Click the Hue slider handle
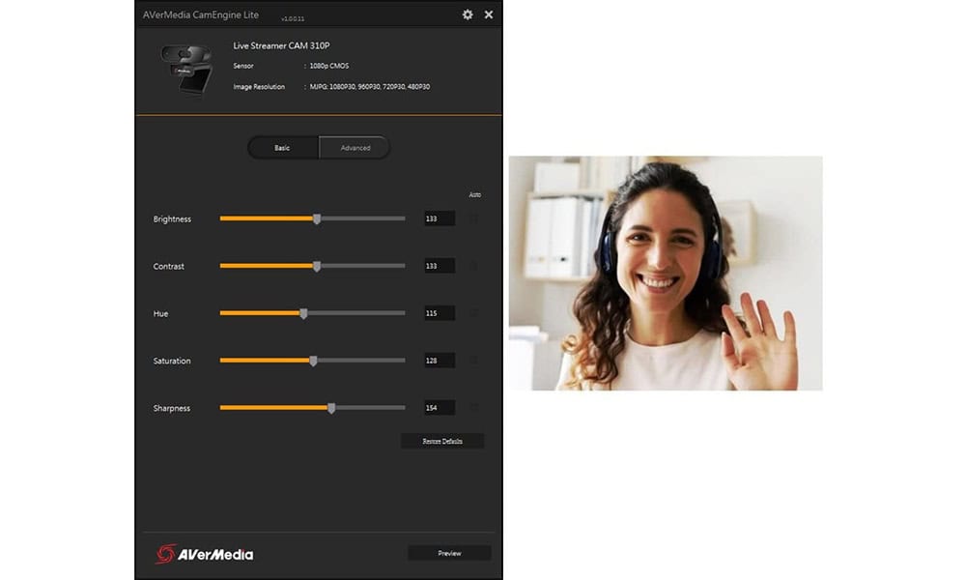Screen dimensions: 966x580 point(303,313)
